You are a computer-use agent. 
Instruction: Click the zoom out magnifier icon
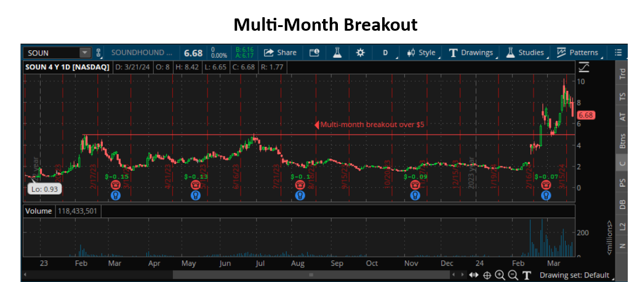click(512, 275)
